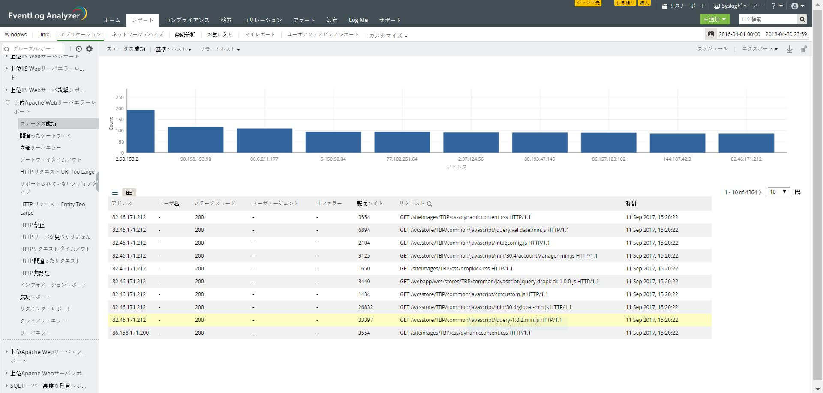Click the download arrow icon
823x393 pixels.
coord(789,49)
